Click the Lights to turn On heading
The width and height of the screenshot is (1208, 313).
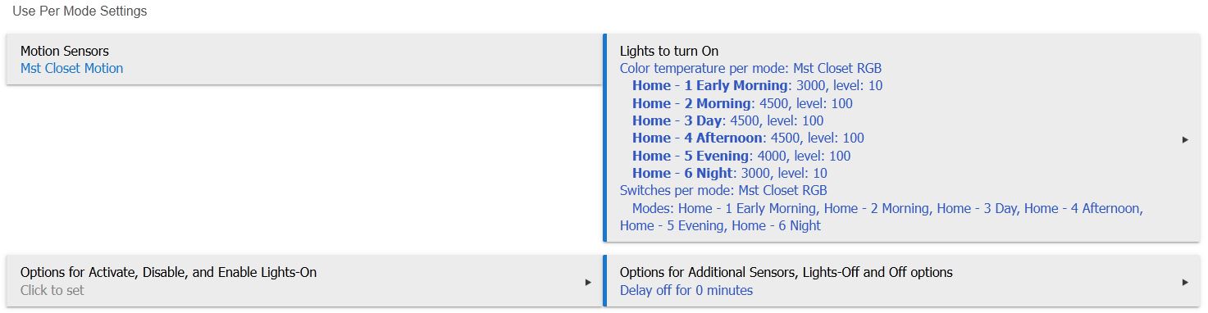pos(668,51)
